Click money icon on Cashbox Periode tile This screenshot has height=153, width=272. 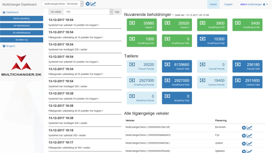(202, 80)
